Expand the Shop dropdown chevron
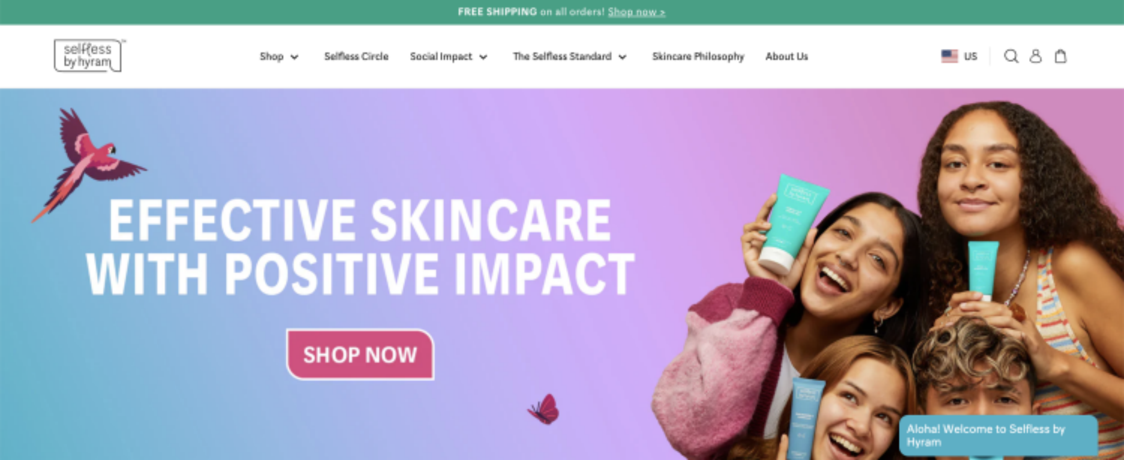 [x=294, y=57]
